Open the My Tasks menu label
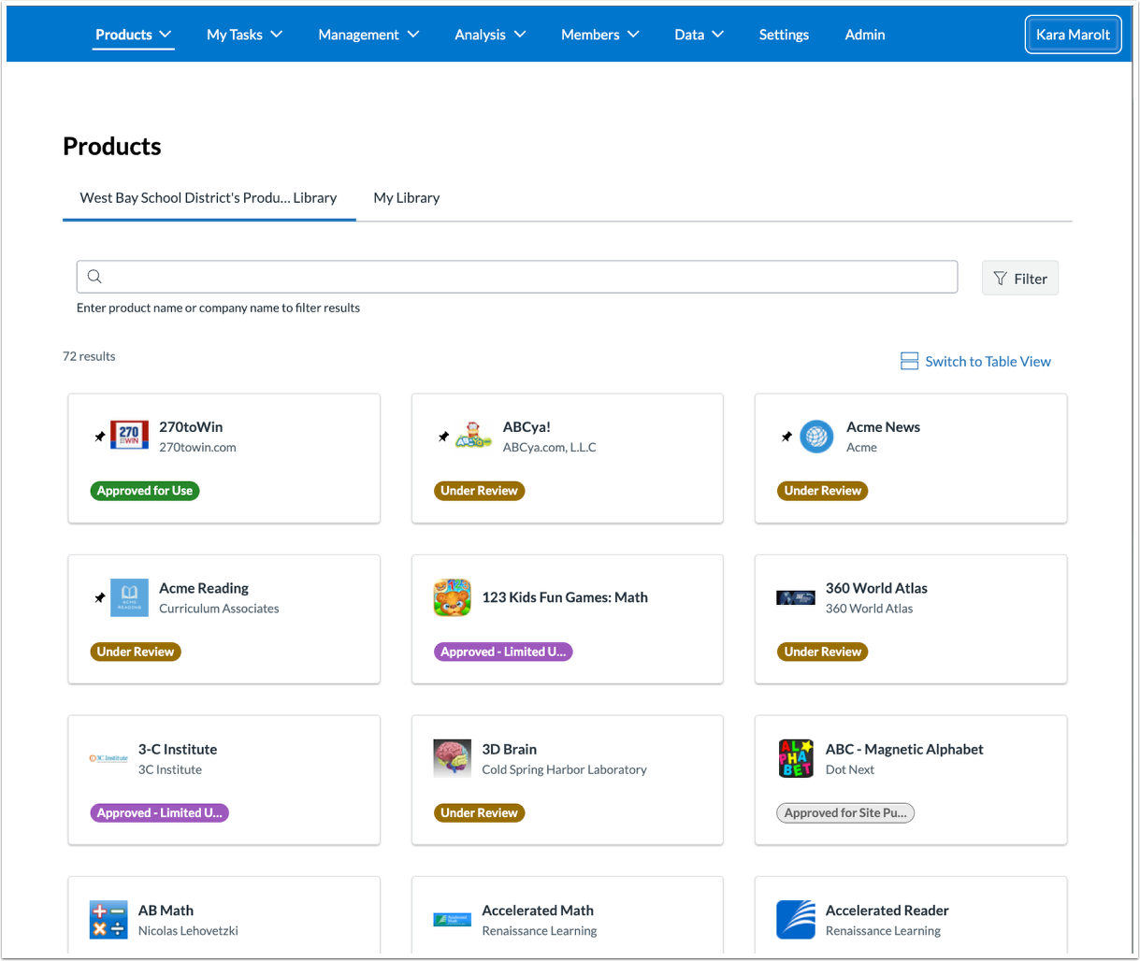The height and width of the screenshot is (961, 1140). (235, 35)
